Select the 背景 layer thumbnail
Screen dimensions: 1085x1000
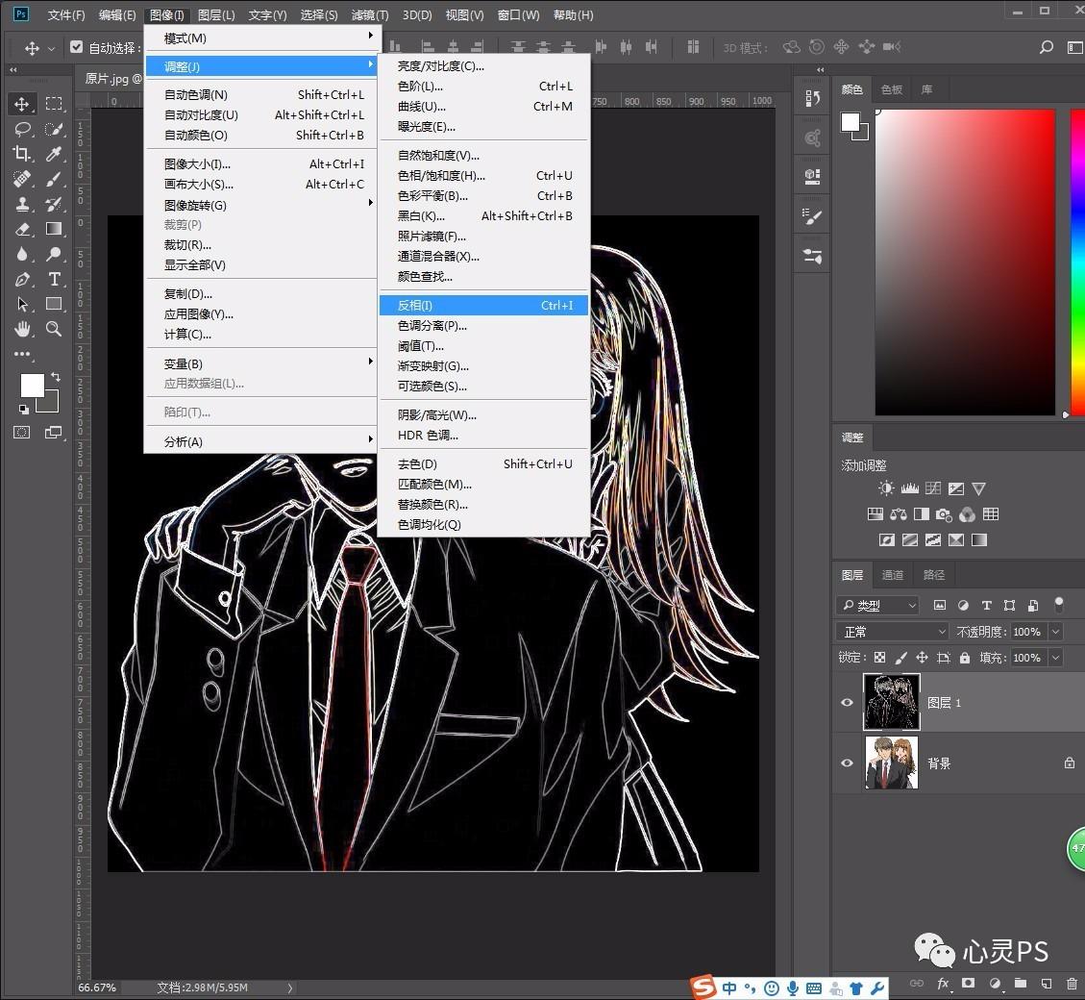pyautogui.click(x=891, y=763)
